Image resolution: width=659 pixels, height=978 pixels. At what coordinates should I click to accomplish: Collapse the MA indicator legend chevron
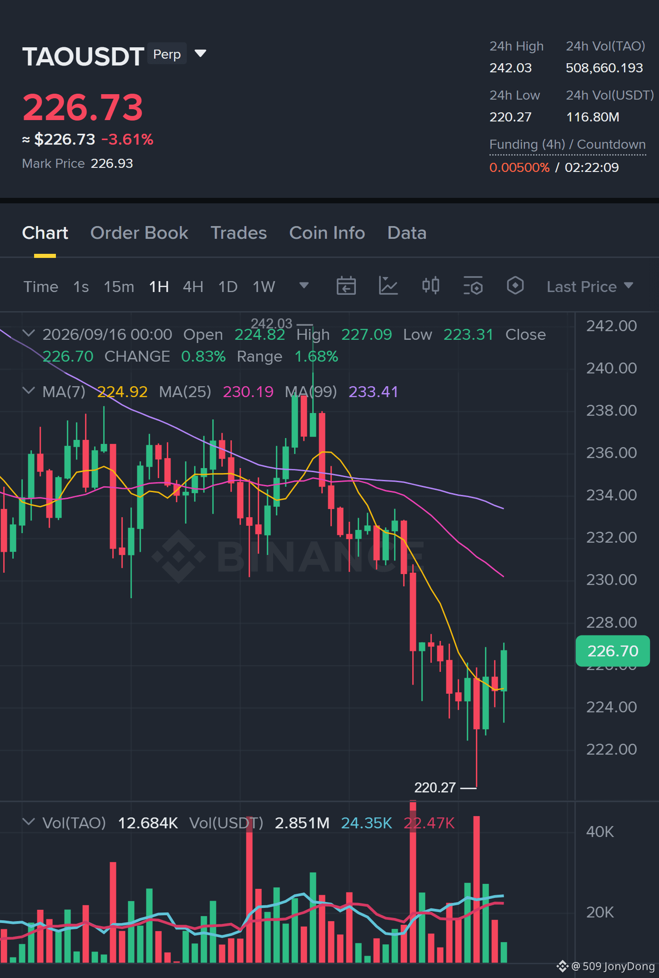tap(29, 391)
